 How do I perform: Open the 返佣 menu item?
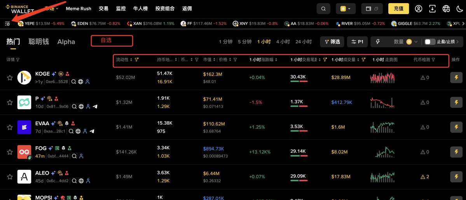(187, 9)
